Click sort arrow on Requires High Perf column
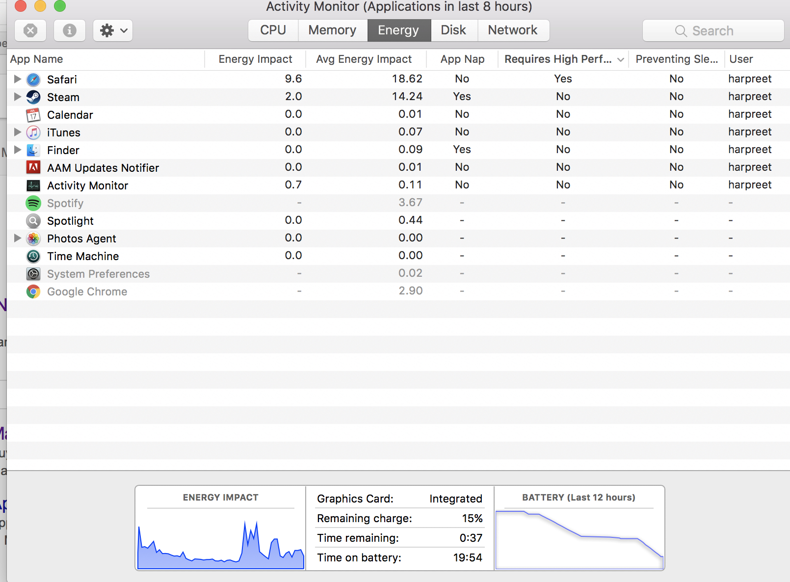Image resolution: width=790 pixels, height=582 pixels. [621, 60]
